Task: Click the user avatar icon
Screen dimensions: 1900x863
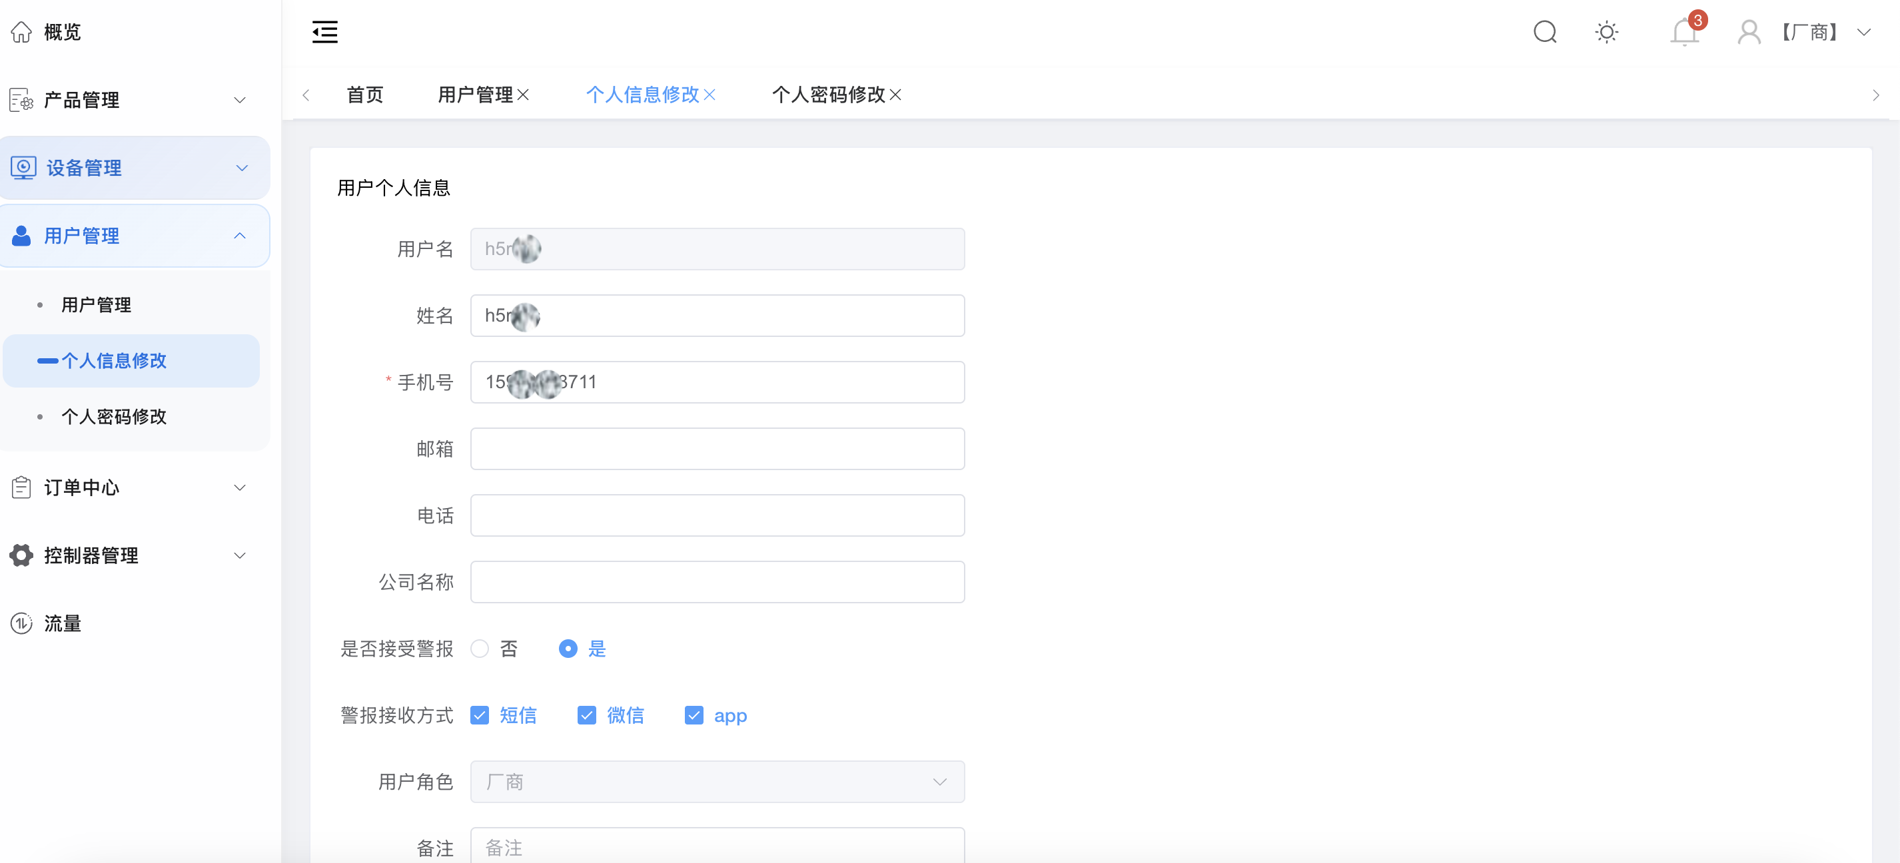Action: pos(1749,33)
